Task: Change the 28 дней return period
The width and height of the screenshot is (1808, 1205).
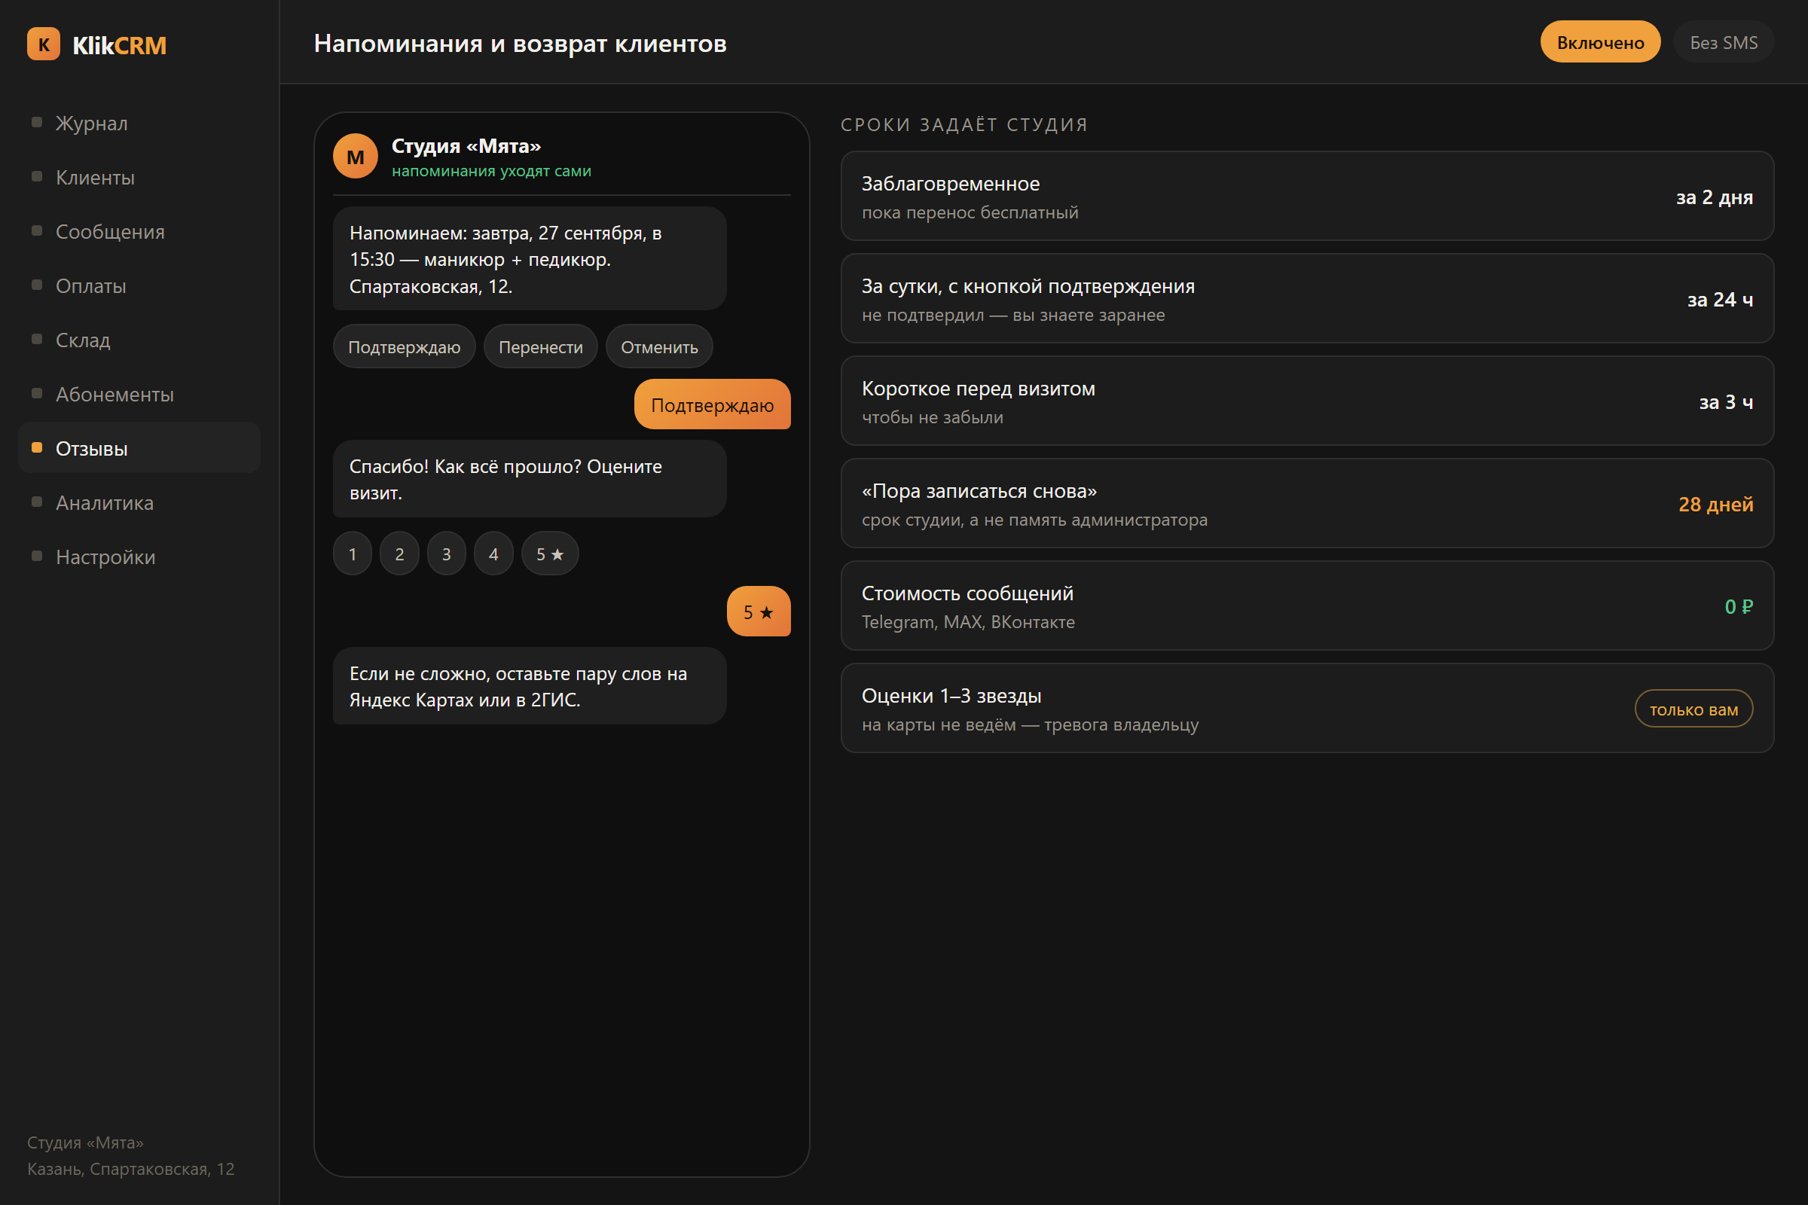Action: [1716, 504]
